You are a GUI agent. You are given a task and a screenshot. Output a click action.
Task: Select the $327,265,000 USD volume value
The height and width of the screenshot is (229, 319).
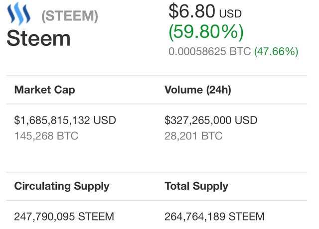coord(211,120)
